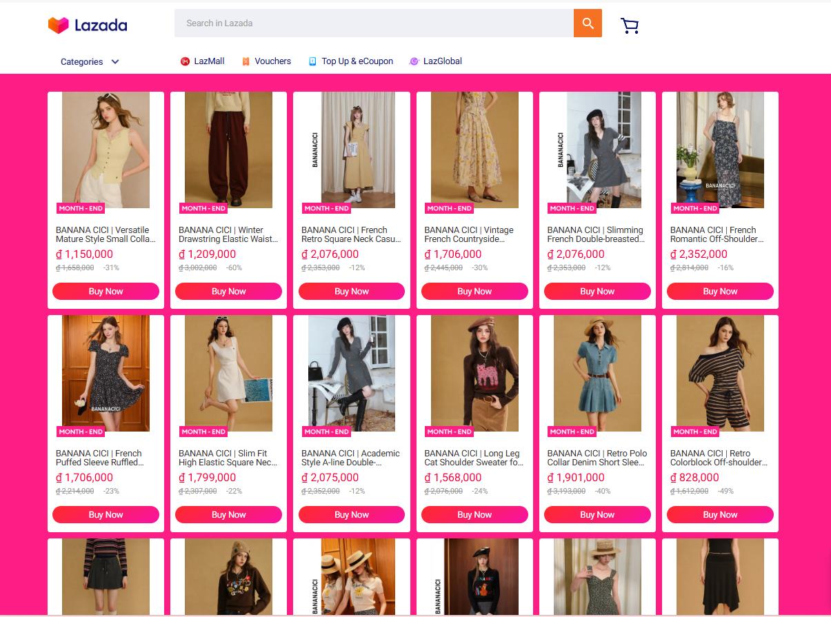
Task: Buy Now the Slimming French Double-breasted dress
Action: (x=597, y=292)
